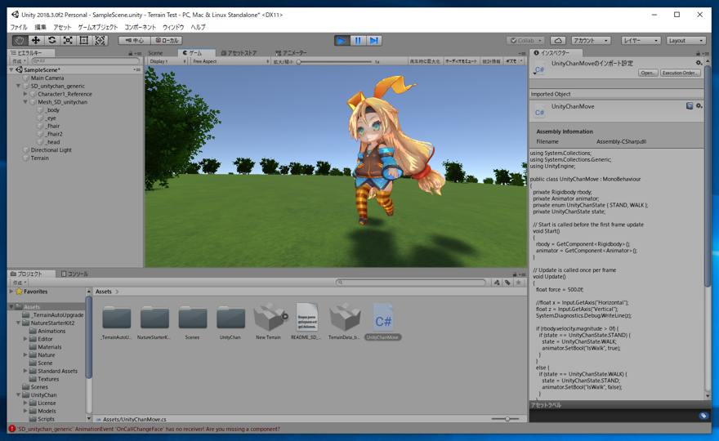This screenshot has width=719, height=441.
Task: Expand the Favorites tree in Project
Action: [x=11, y=291]
